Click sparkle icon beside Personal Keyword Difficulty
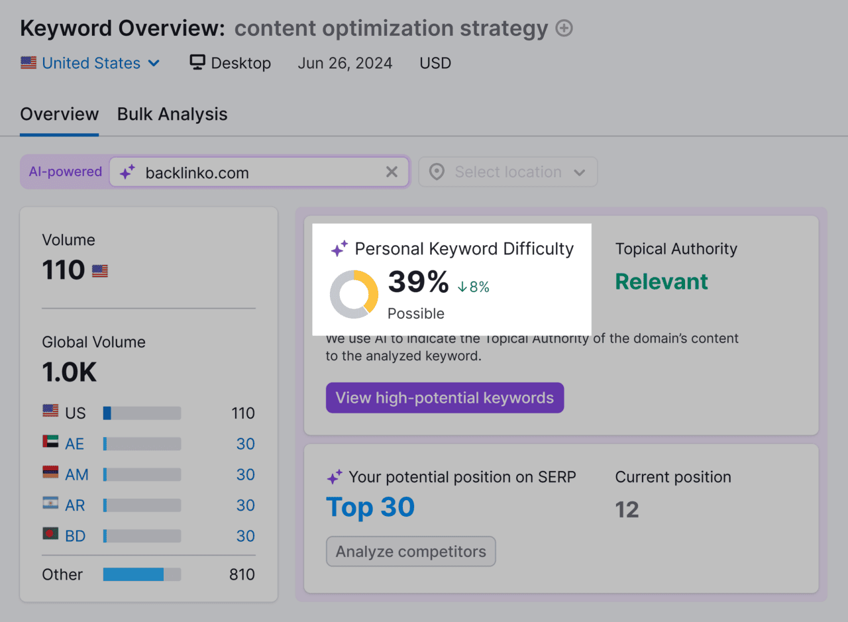848x622 pixels. [x=339, y=248]
